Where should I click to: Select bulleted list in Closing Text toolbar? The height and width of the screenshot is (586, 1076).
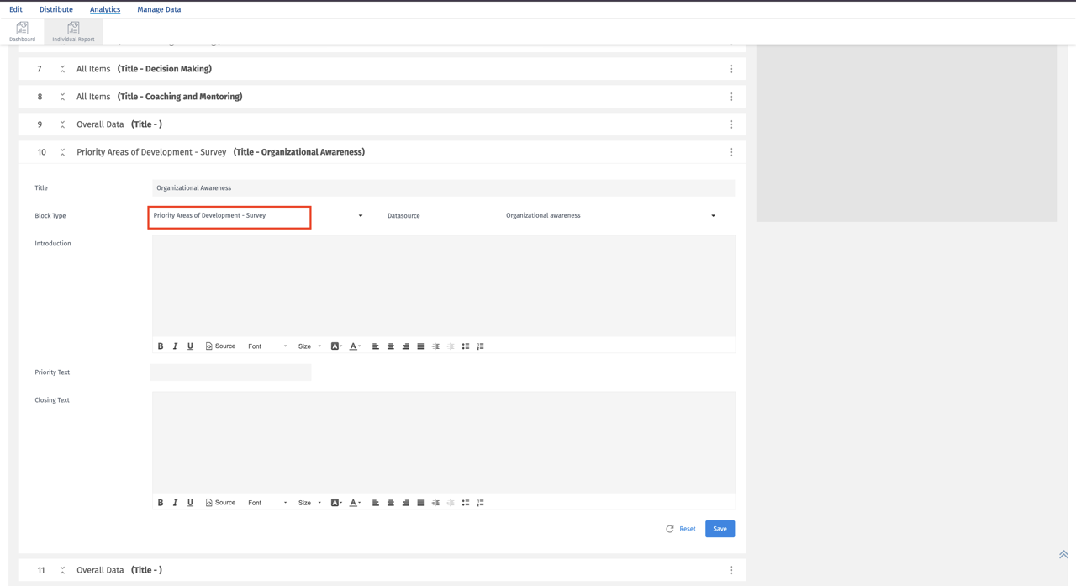click(x=466, y=502)
